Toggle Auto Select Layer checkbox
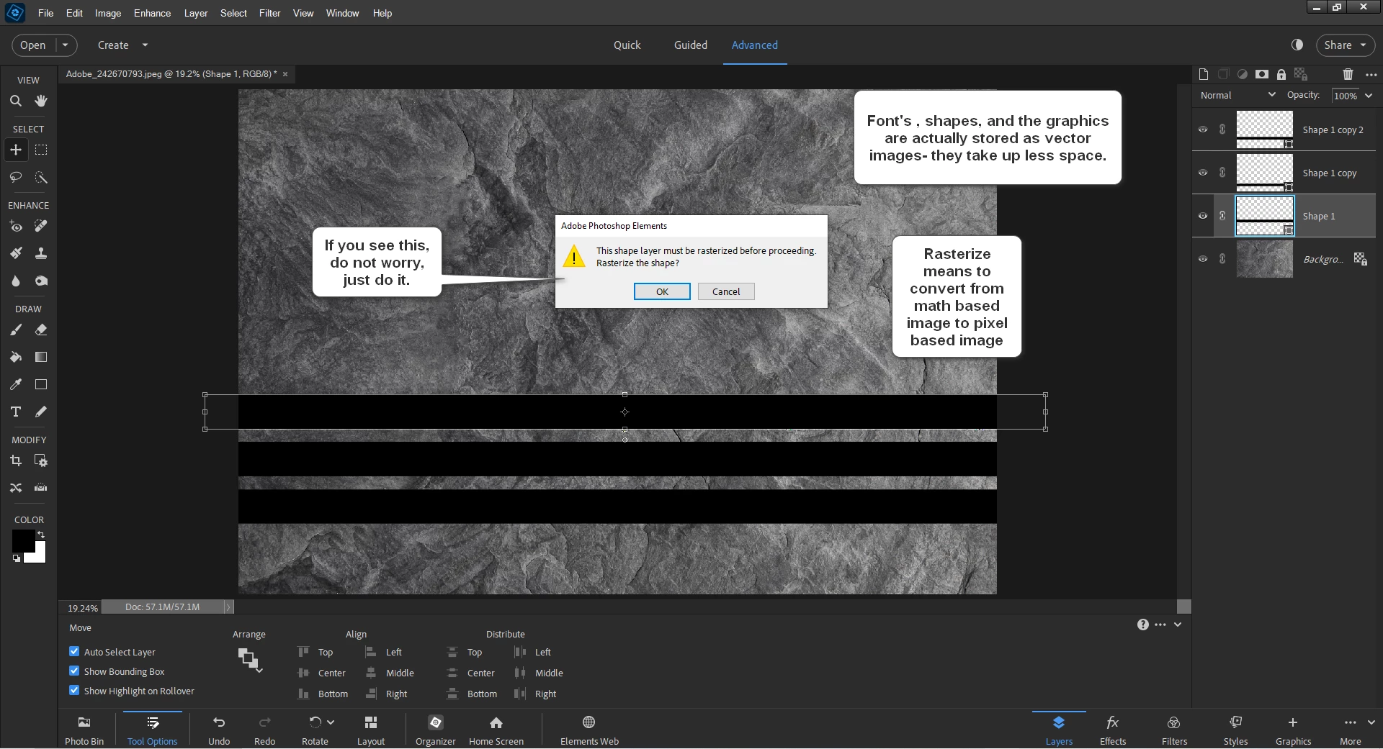This screenshot has height=749, width=1383. 74,652
